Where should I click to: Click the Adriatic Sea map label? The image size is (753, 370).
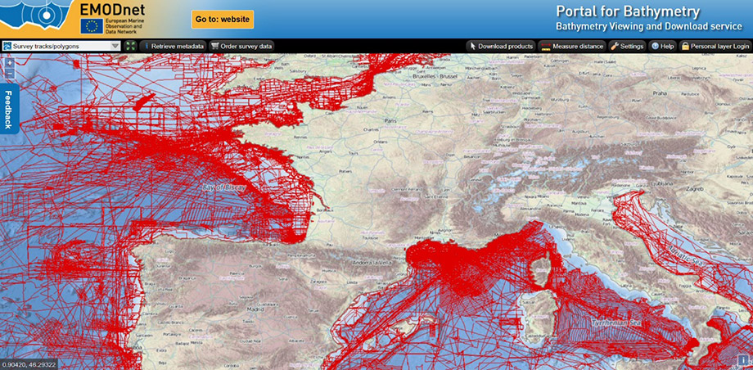click(686, 255)
